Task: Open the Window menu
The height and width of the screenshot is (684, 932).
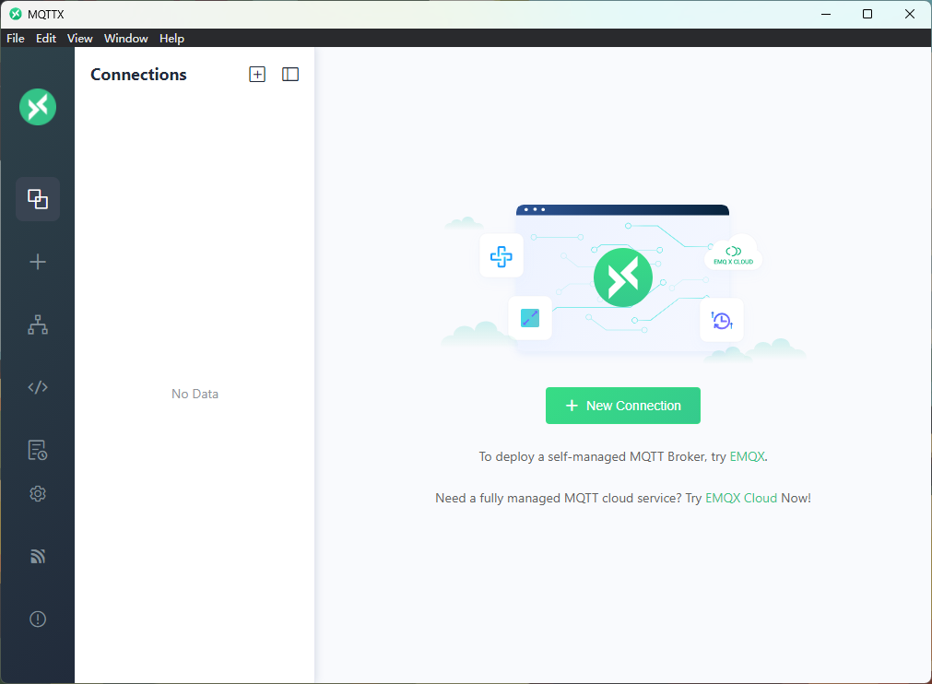Action: (126, 39)
